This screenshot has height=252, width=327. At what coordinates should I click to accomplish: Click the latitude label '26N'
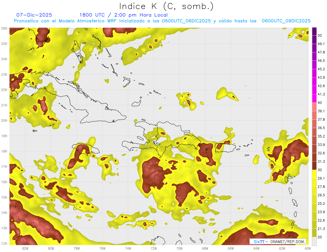click(4, 28)
